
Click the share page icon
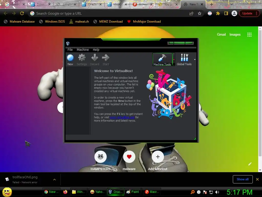point(191,13)
